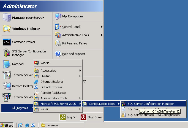The image size is (188, 128).
Task: Click Internet Explorer program label
Action: click(52, 82)
